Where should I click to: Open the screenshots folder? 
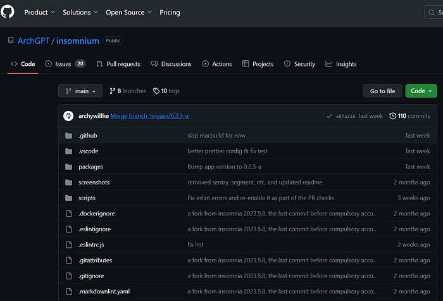coord(94,183)
